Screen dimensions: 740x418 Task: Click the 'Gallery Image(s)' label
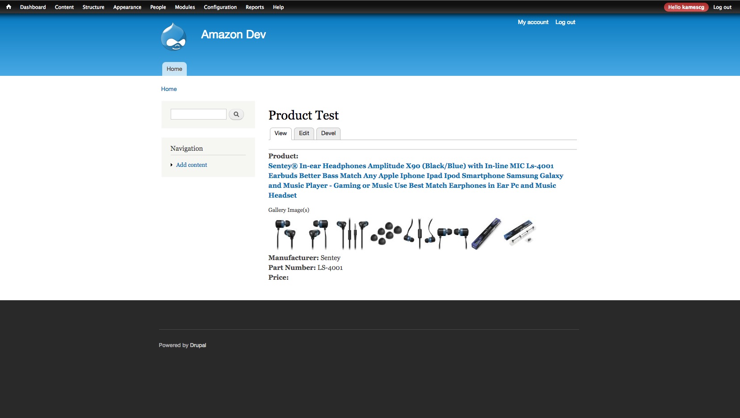pyautogui.click(x=289, y=210)
